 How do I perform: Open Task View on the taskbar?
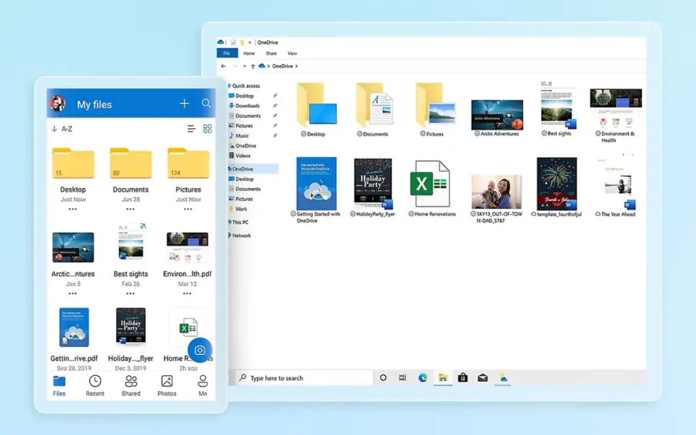coord(403,377)
